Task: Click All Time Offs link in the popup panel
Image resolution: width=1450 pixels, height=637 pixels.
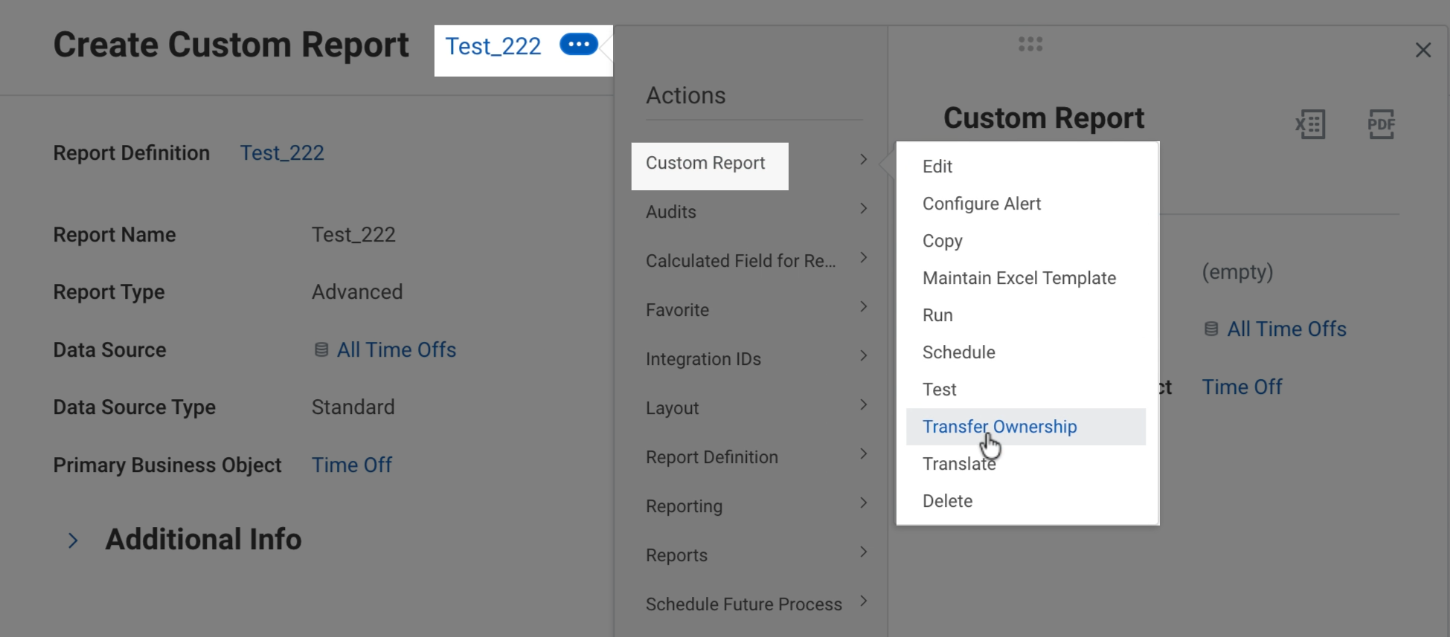Action: coord(1287,329)
